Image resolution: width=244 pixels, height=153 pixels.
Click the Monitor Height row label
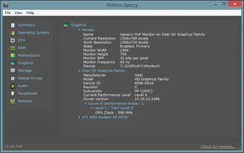[x=96, y=54]
